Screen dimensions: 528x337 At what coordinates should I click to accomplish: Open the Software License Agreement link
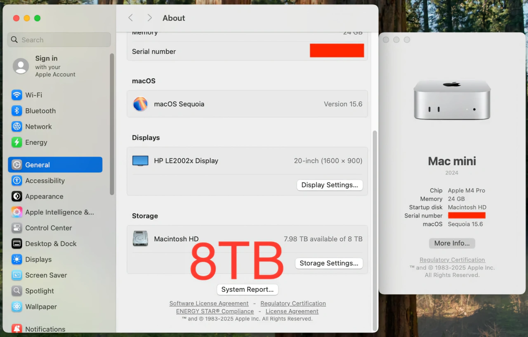click(x=209, y=303)
